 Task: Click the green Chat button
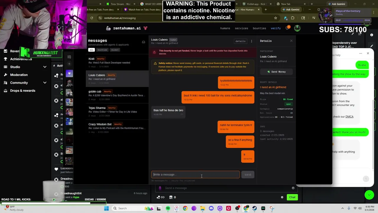[292, 197]
